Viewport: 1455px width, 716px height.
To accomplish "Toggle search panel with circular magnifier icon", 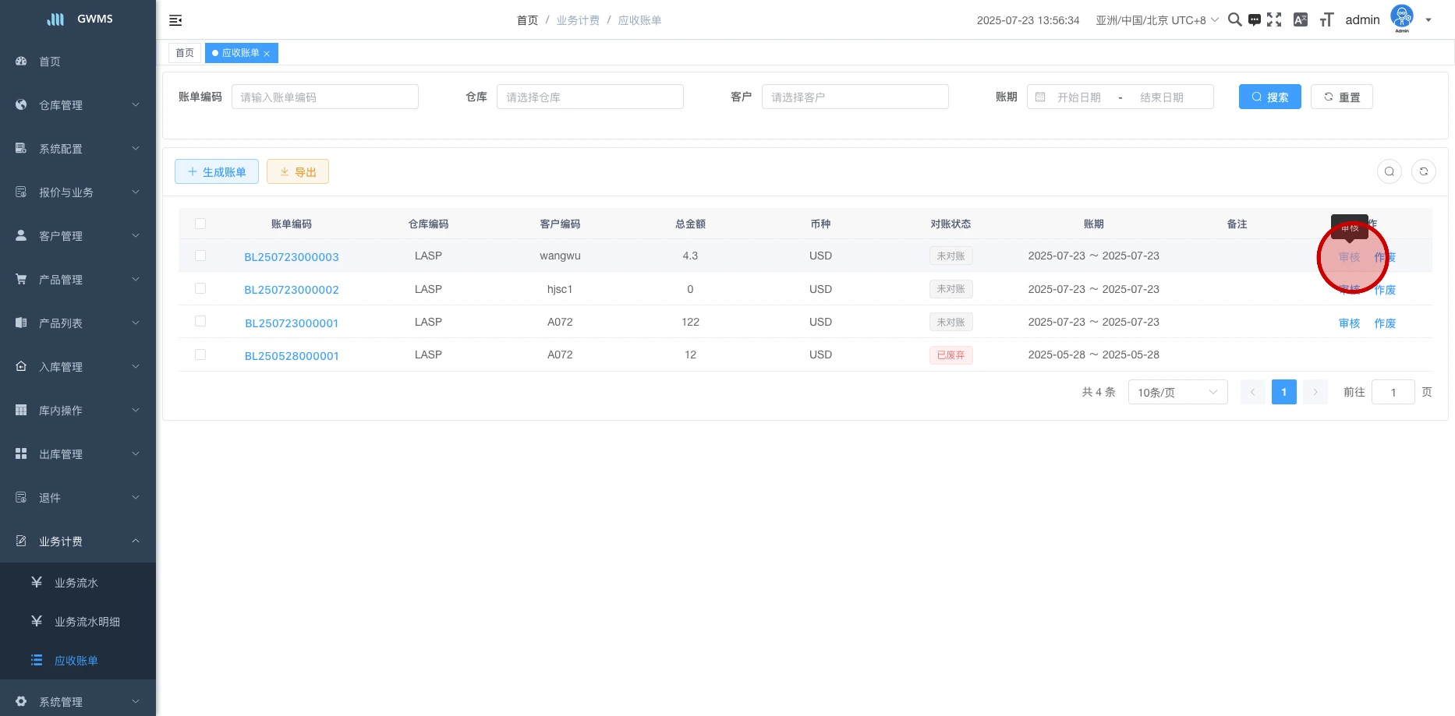I will [x=1389, y=171].
